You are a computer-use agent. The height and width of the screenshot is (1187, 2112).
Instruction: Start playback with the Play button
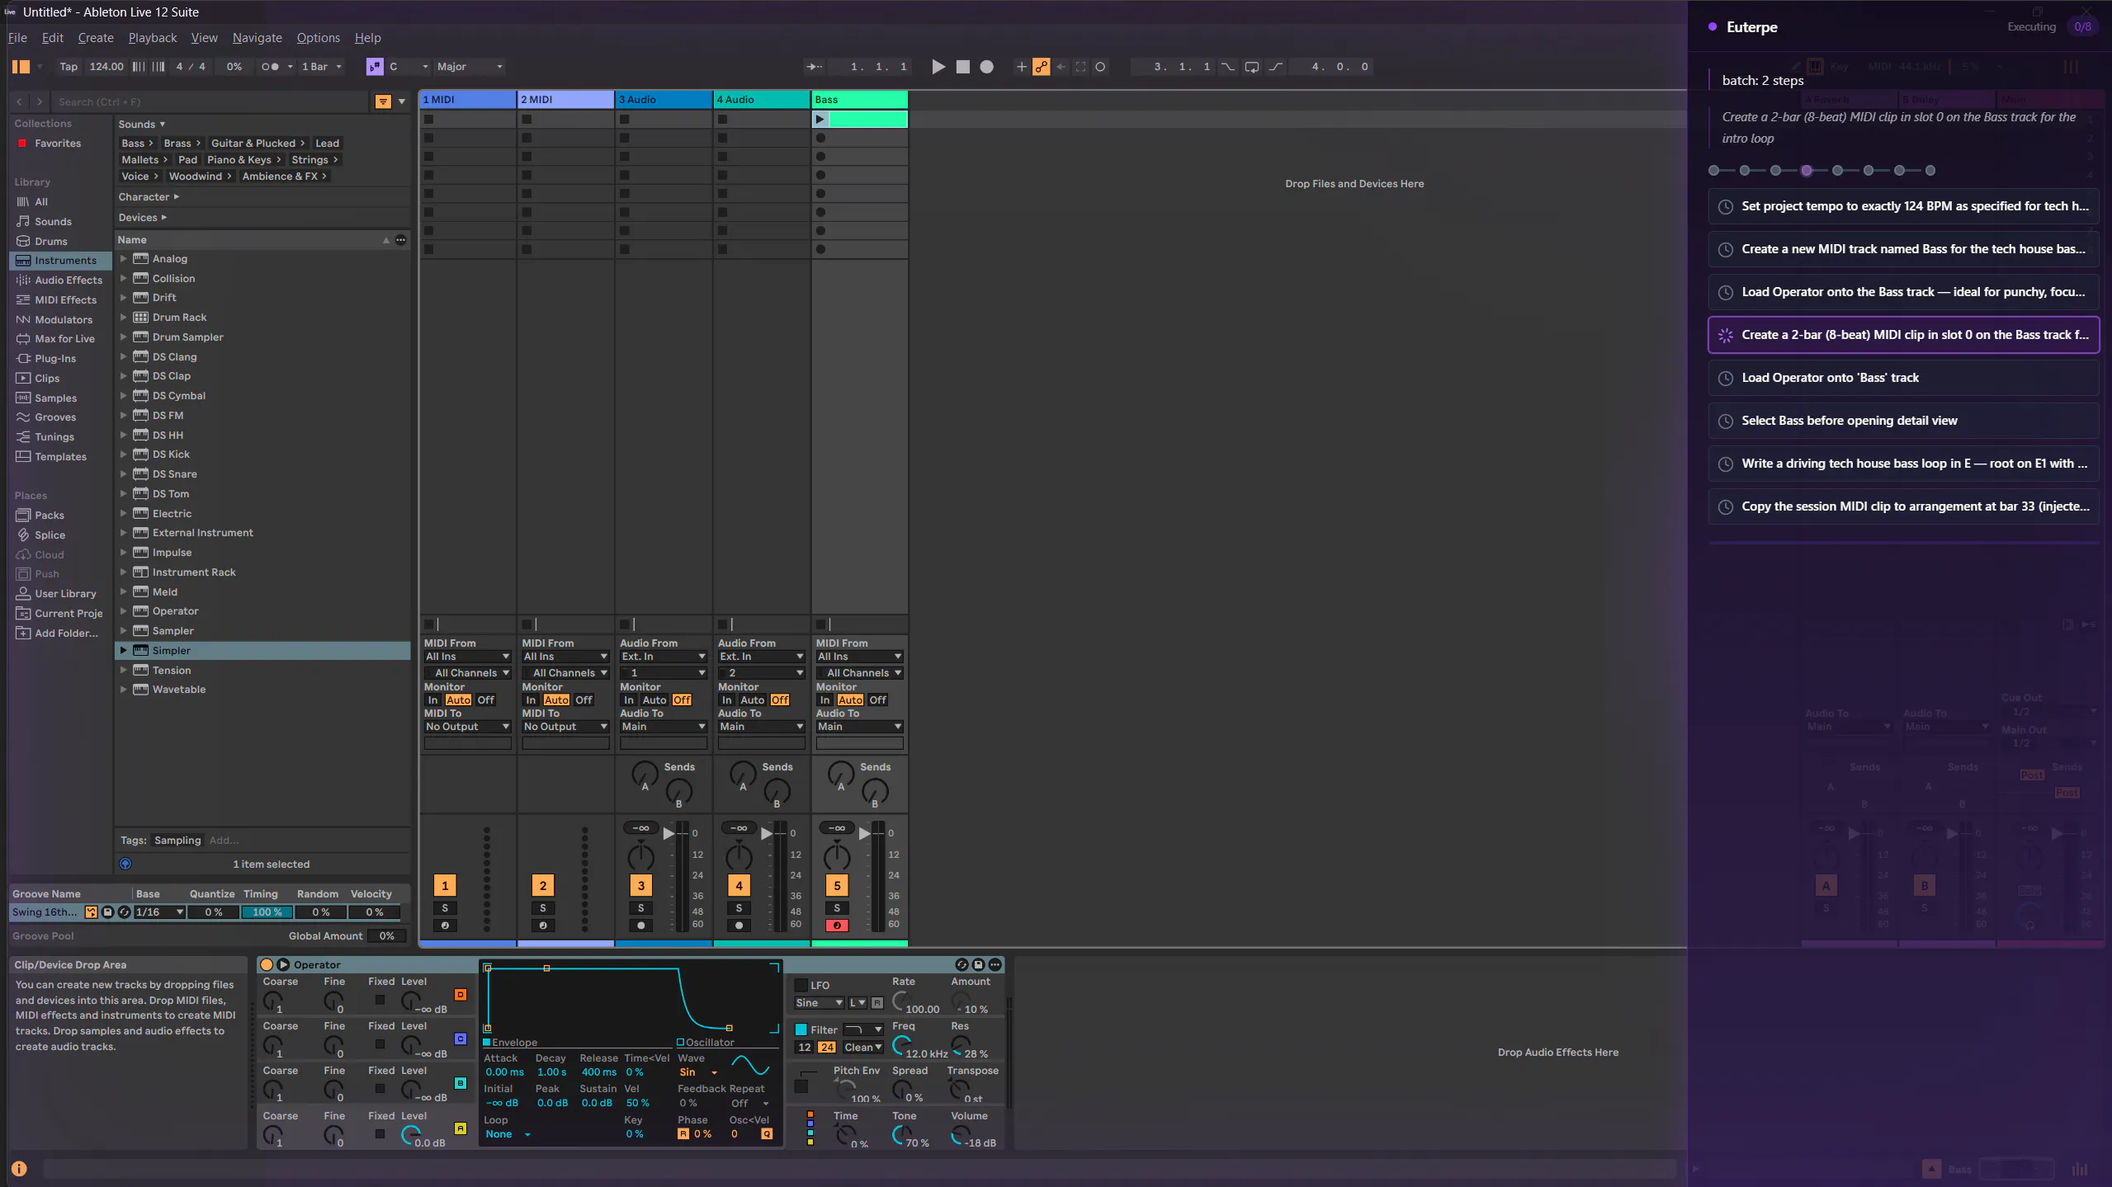click(938, 67)
